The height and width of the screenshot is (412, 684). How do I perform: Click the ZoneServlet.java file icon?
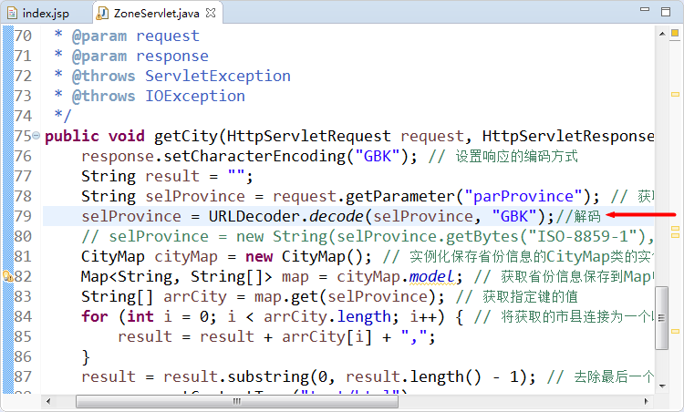click(x=102, y=13)
